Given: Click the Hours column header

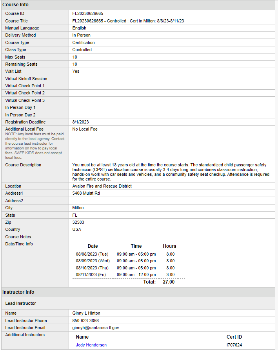Looking at the screenshot, I should point(169,246).
